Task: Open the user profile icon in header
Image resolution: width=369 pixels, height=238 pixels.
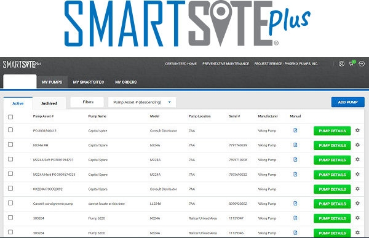Action: [341, 63]
